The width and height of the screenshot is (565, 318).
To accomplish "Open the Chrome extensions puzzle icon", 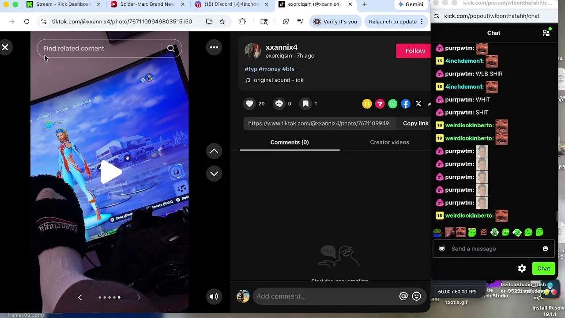I will (x=242, y=22).
